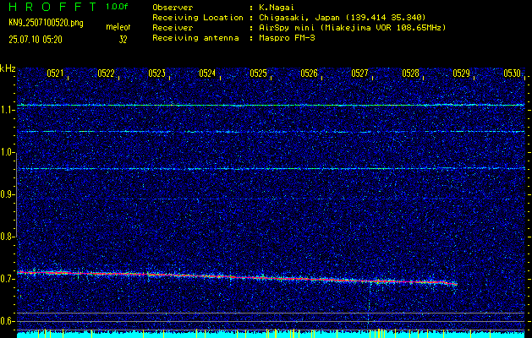Click the 0530 time marker
Screen dimensions: 532x338
pos(512,74)
